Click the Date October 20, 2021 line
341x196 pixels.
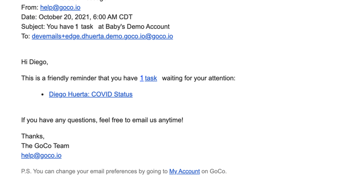click(77, 17)
